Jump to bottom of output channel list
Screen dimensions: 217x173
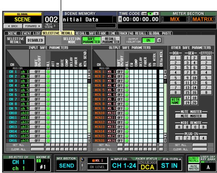click(x=165, y=141)
